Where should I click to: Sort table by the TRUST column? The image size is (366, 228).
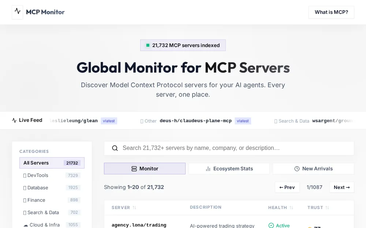tap(318, 208)
